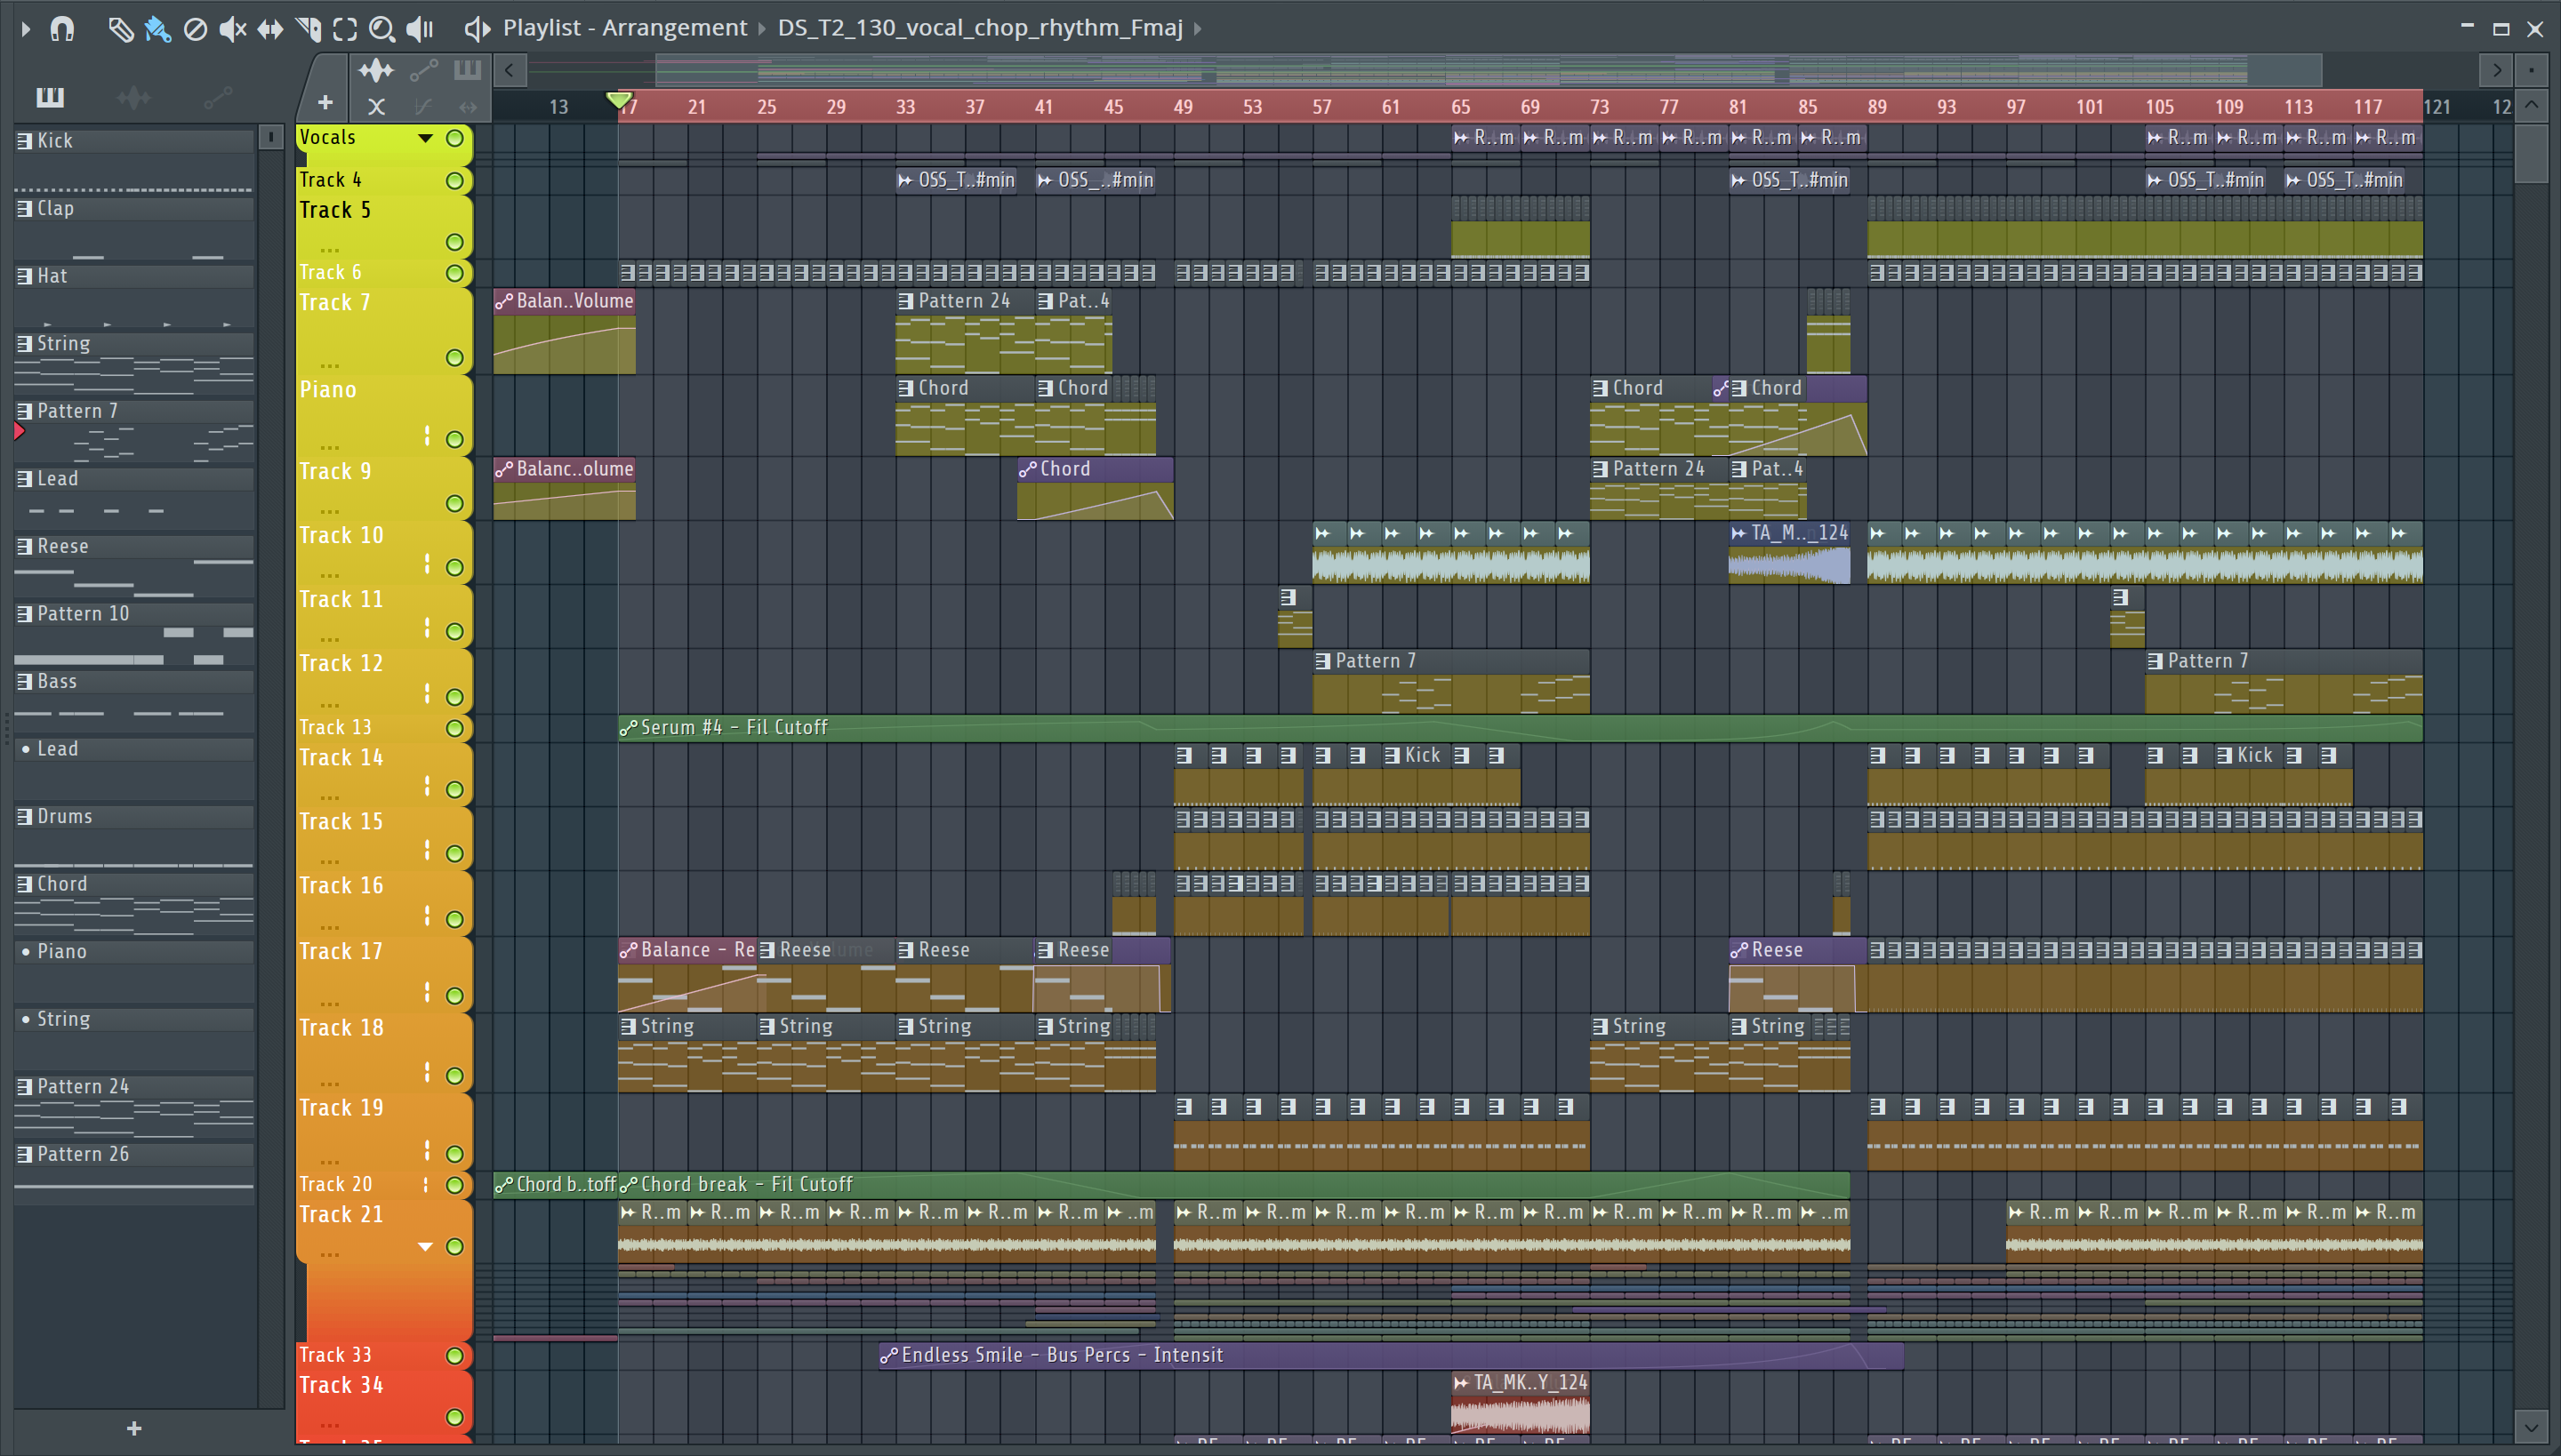Mute Track 20
This screenshot has width=2561, height=1456.
454,1185
